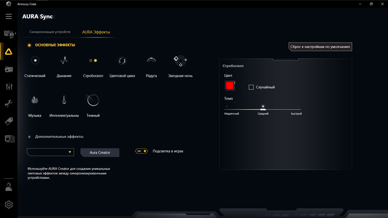Image resolution: width=388 pixels, height=218 pixels.
Task: Open the Devices keyboard icon in sidebar
Action: (x=9, y=34)
